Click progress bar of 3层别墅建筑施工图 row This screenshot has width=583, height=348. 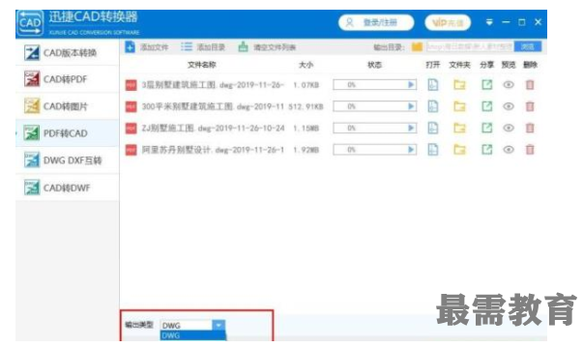click(374, 85)
